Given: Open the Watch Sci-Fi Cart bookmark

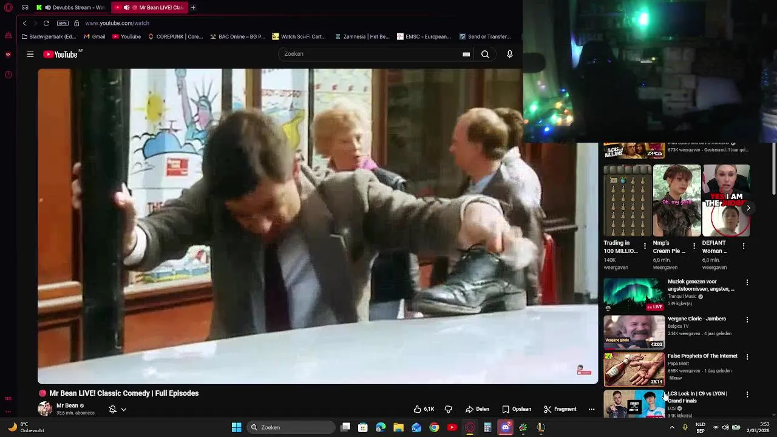Looking at the screenshot, I should (299, 36).
